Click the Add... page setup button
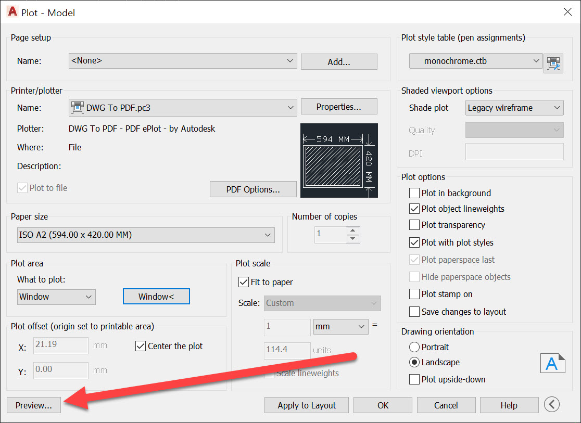 [x=339, y=62]
